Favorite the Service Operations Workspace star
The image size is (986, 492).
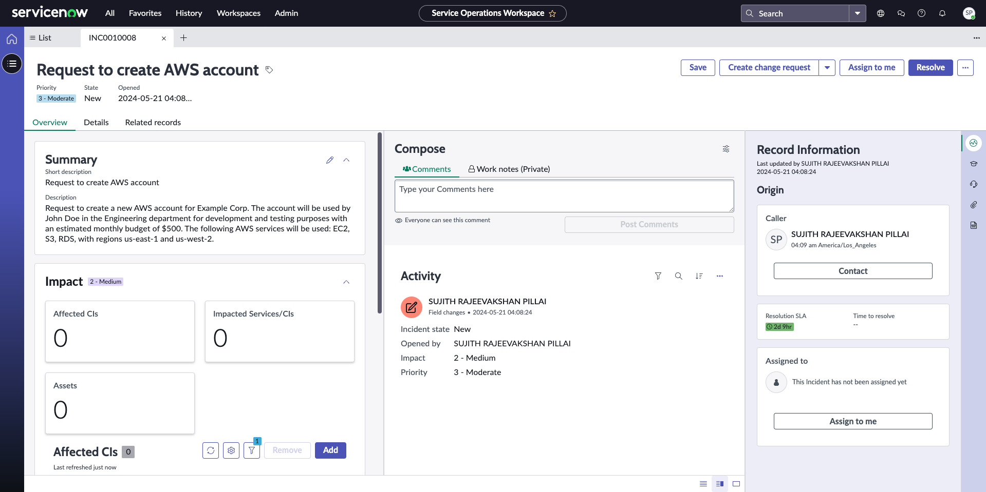click(x=552, y=14)
